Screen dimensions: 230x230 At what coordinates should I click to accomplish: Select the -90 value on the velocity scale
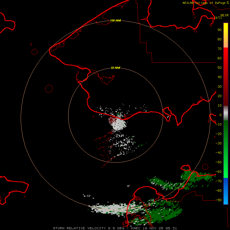point(218,200)
